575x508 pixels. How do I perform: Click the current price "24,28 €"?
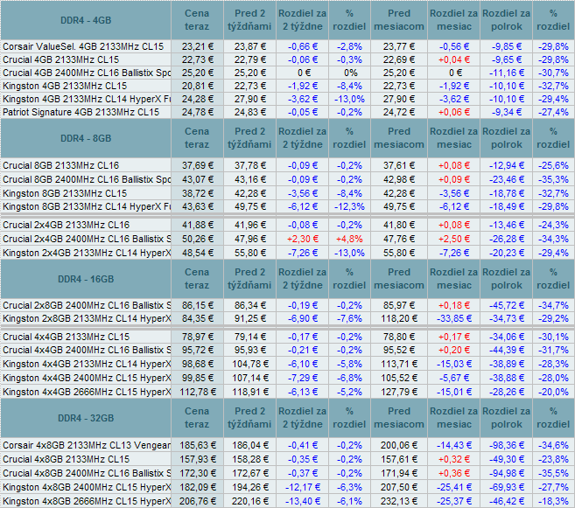(197, 100)
